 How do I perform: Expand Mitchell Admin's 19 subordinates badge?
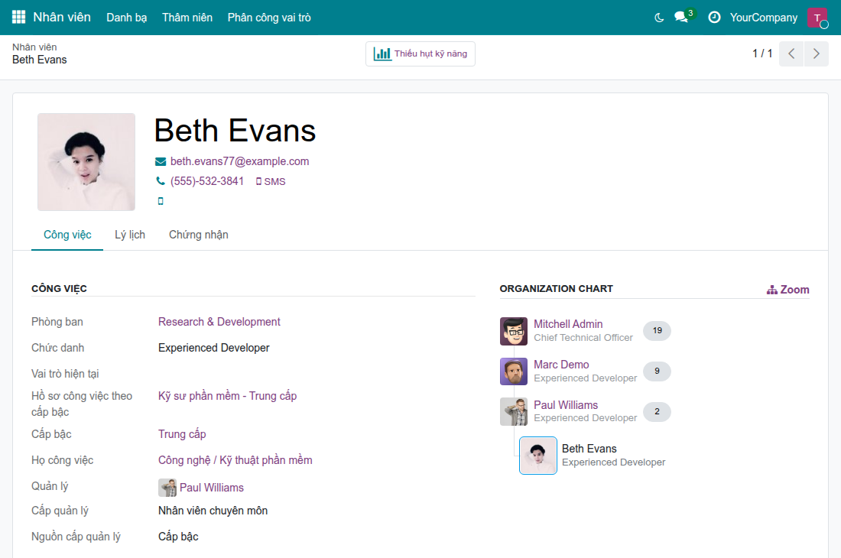click(657, 331)
